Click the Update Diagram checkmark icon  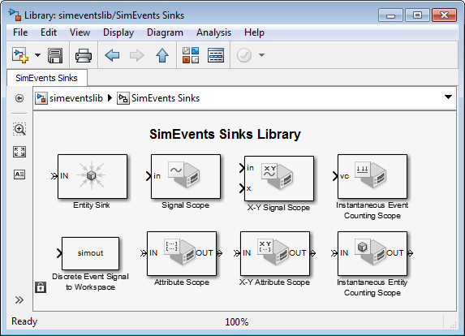[244, 55]
